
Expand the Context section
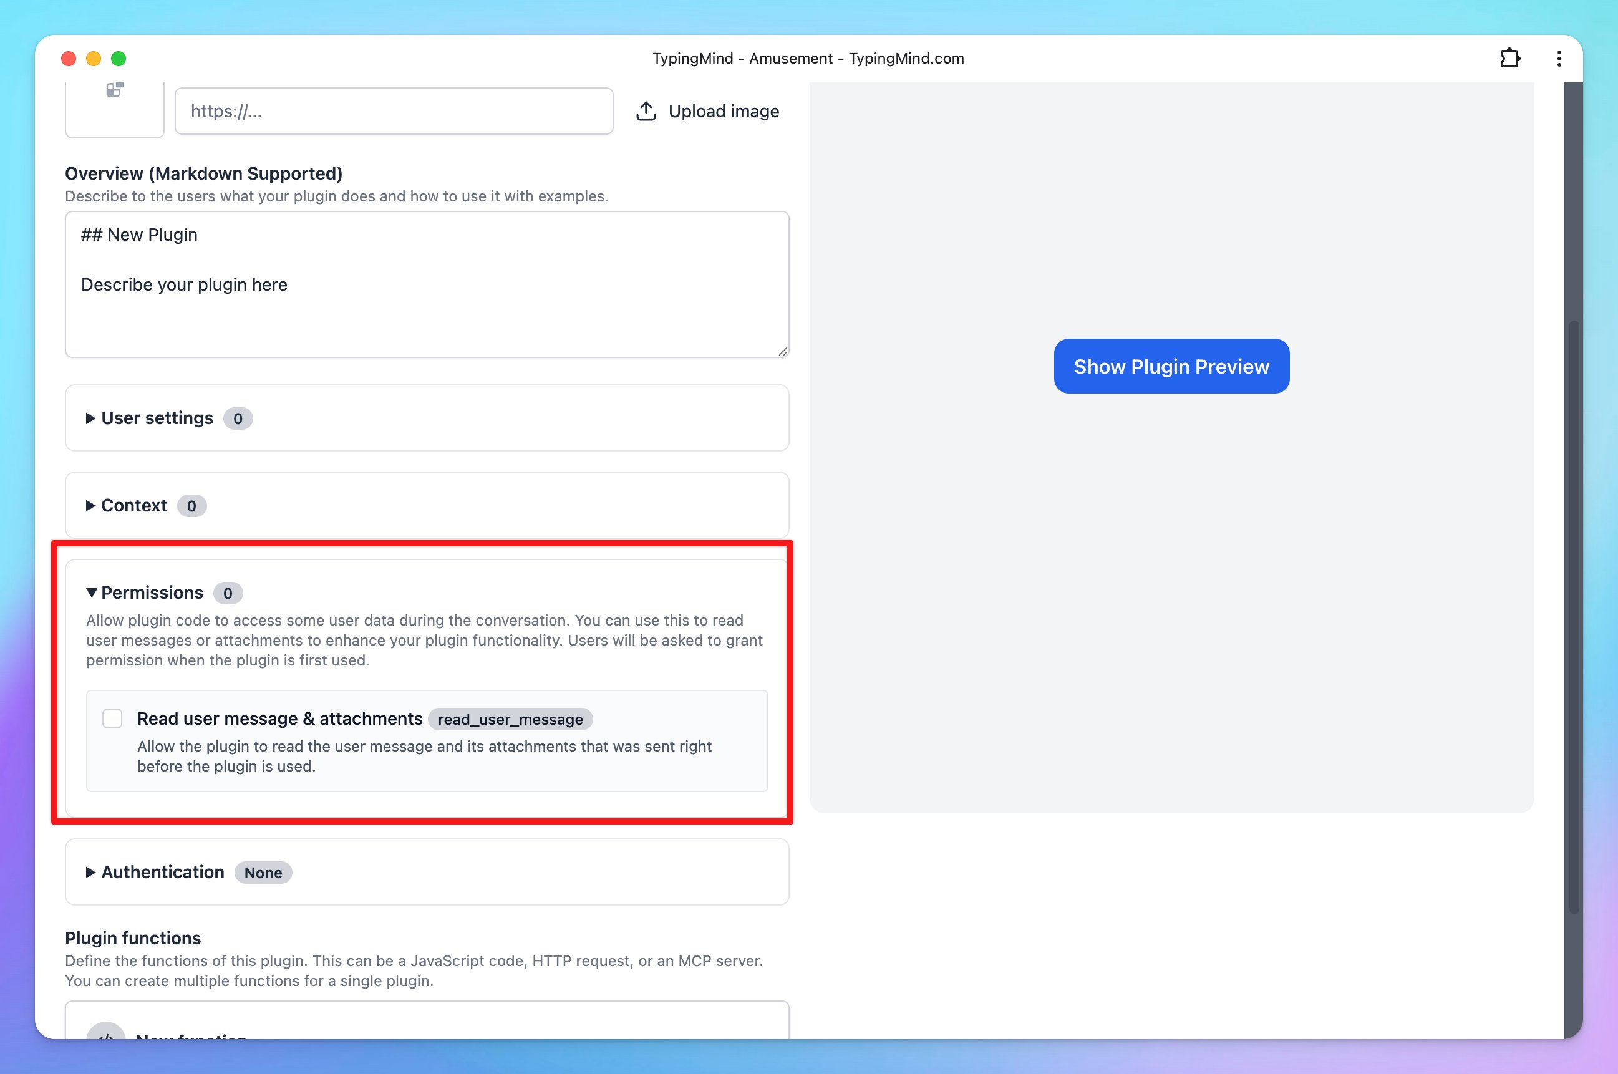(133, 505)
